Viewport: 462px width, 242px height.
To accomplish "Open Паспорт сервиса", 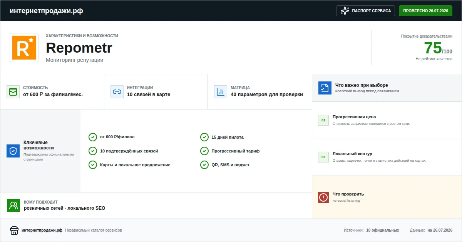I will (366, 11).
